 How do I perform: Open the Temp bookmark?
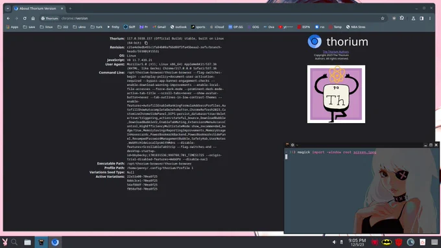335,27
